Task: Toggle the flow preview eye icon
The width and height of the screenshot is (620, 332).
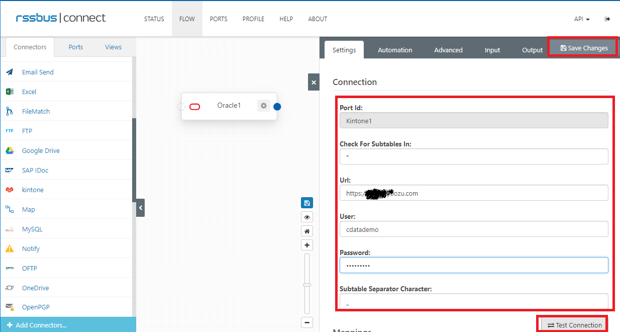Action: (307, 217)
